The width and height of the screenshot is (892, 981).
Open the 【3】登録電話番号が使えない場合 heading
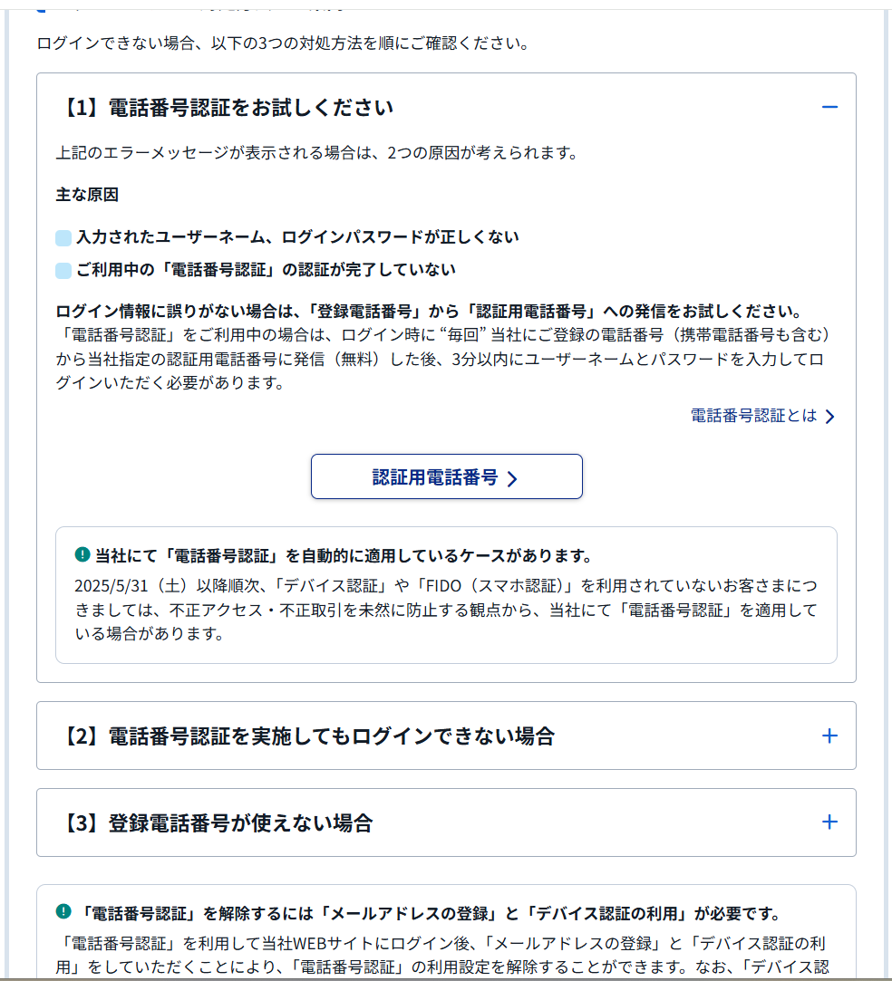(217, 822)
